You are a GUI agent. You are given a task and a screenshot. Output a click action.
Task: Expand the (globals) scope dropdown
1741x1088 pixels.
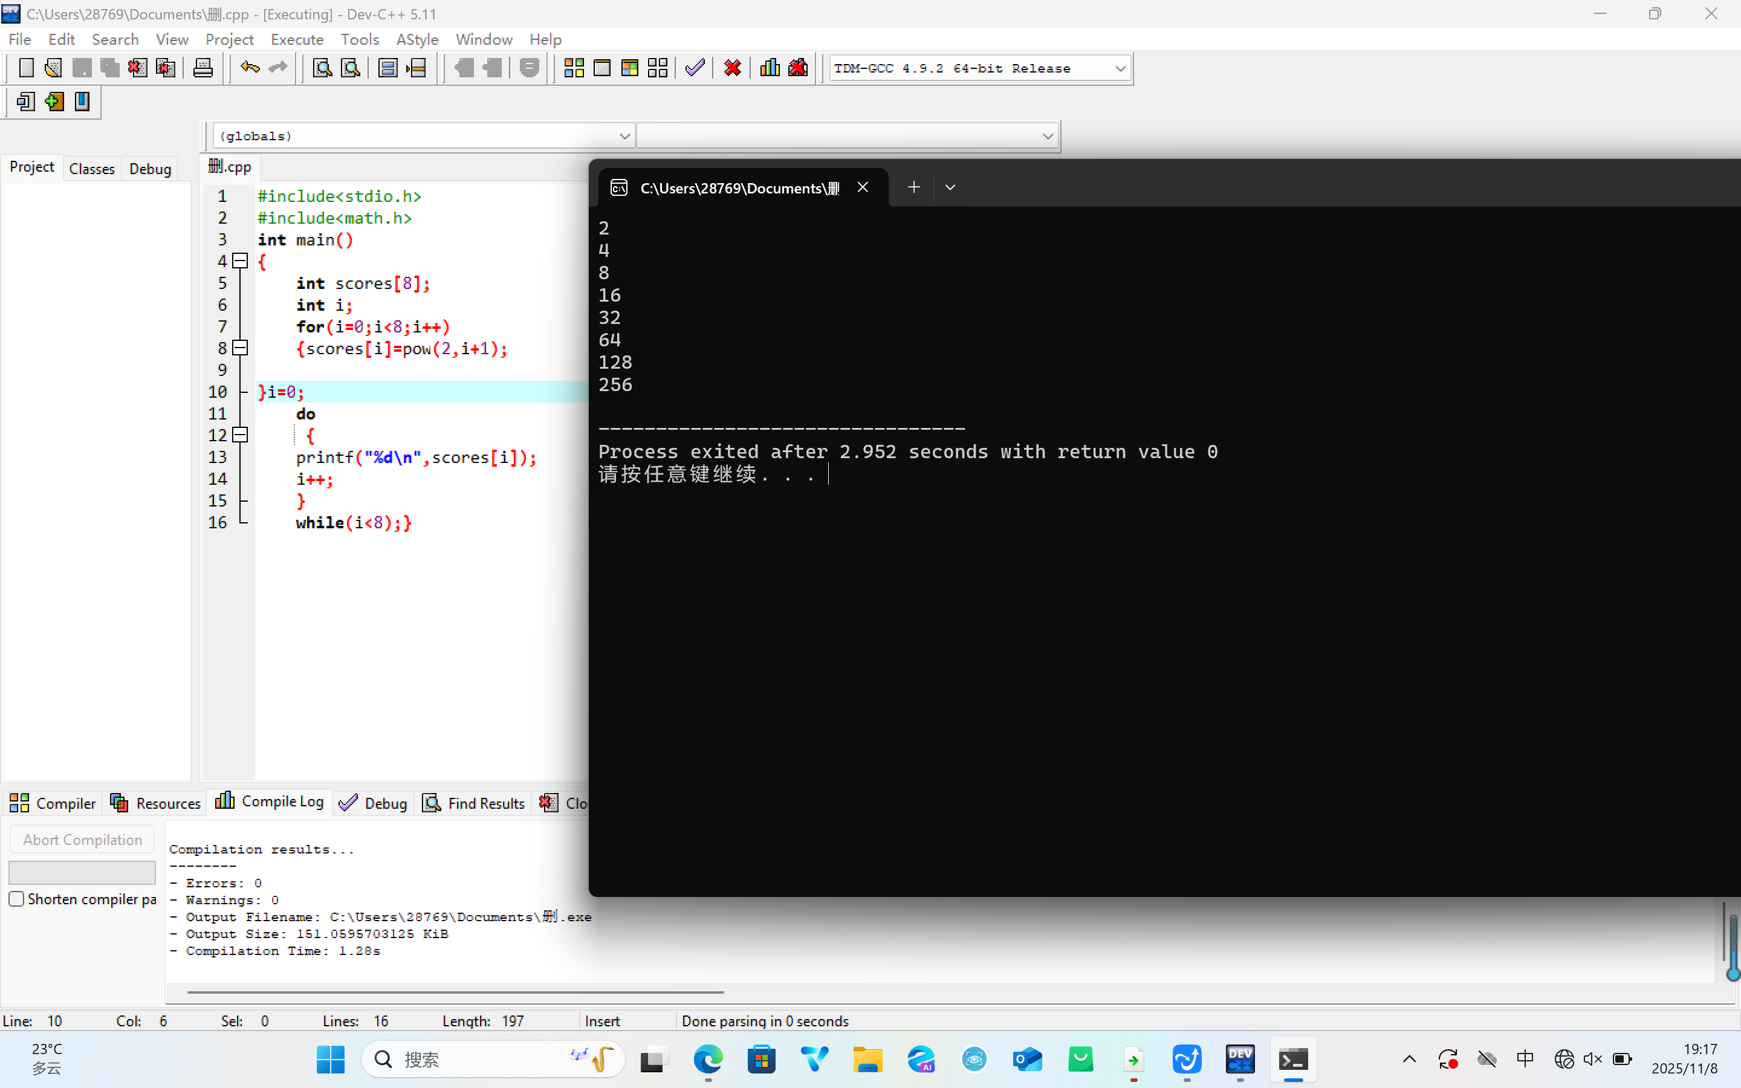point(624,136)
